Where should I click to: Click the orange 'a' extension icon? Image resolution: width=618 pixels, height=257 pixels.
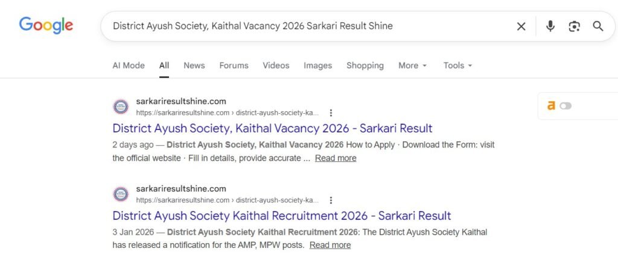click(551, 106)
